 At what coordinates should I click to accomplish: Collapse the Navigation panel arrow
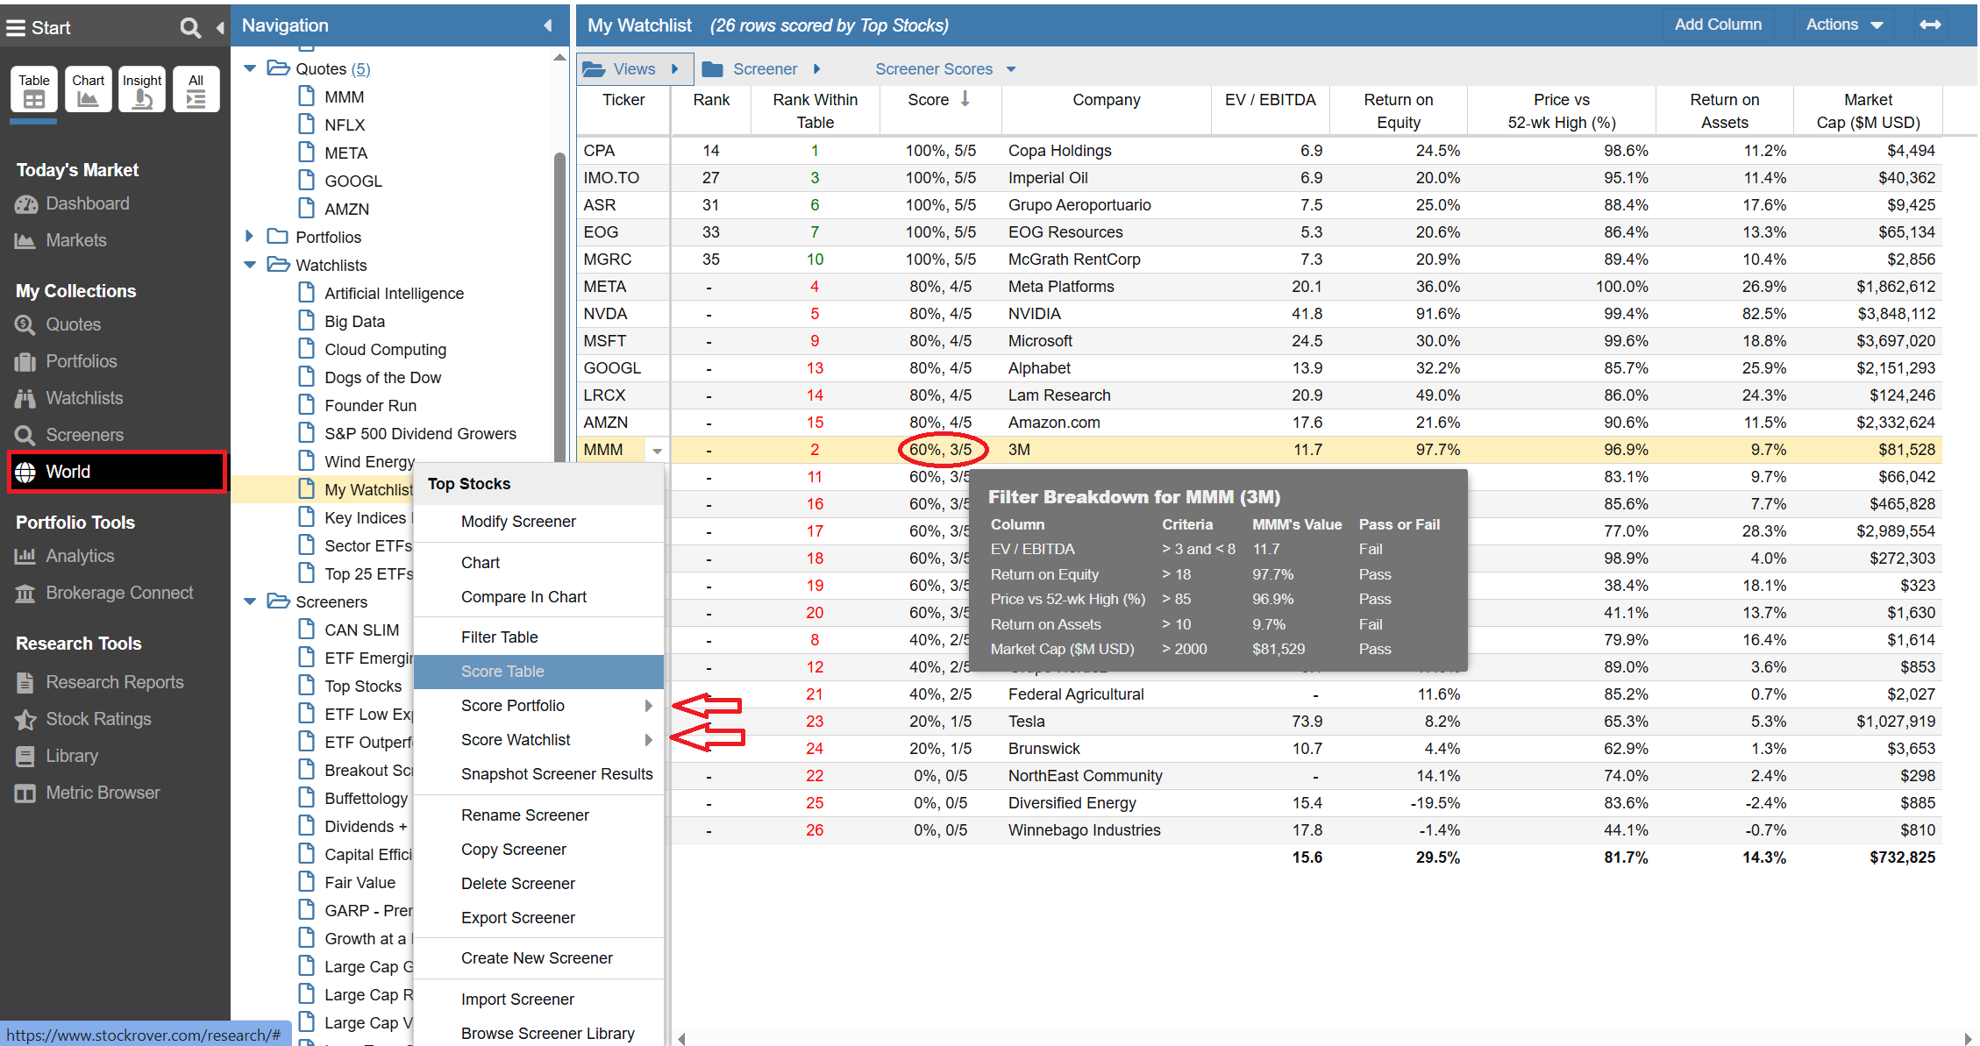click(548, 25)
